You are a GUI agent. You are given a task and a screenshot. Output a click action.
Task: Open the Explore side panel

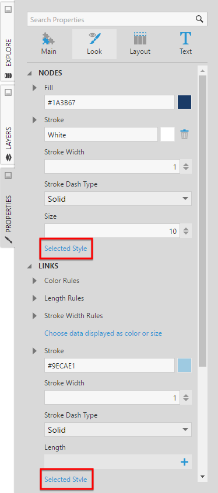click(8, 41)
